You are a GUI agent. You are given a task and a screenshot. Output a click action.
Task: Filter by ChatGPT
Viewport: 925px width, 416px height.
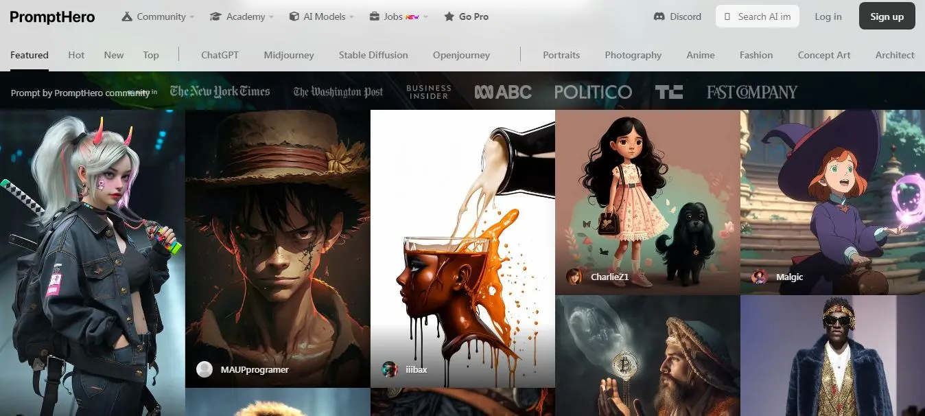[220, 55]
